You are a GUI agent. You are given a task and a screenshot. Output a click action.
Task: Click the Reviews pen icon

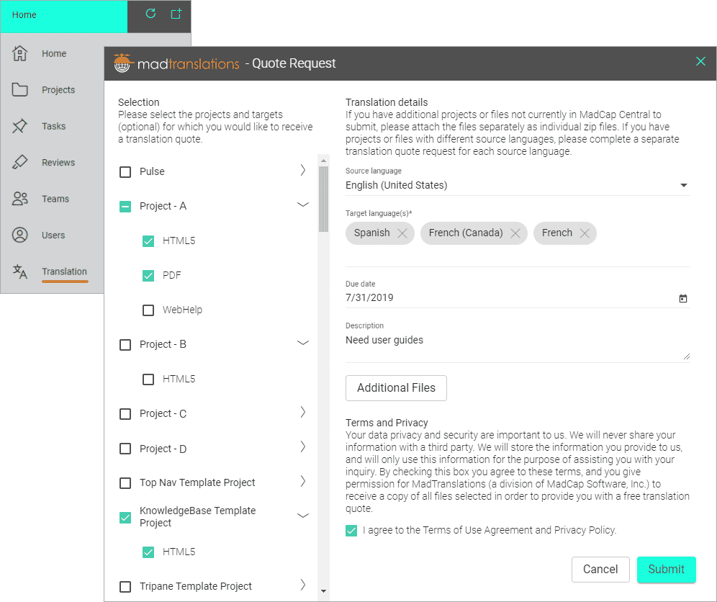[x=19, y=162]
